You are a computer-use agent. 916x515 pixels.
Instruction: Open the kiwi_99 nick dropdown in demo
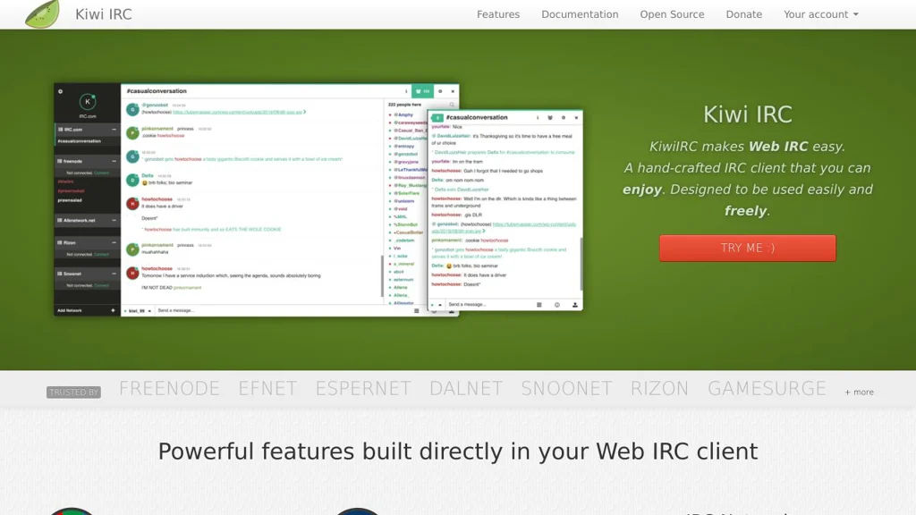[x=140, y=311]
